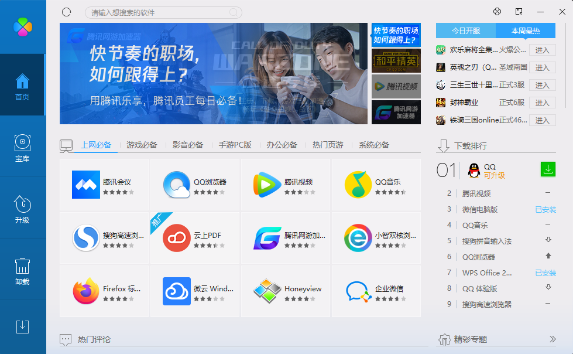Click 搜狗高速浏览器 ranked ninth in downloads
The image size is (573, 354).
point(487,305)
